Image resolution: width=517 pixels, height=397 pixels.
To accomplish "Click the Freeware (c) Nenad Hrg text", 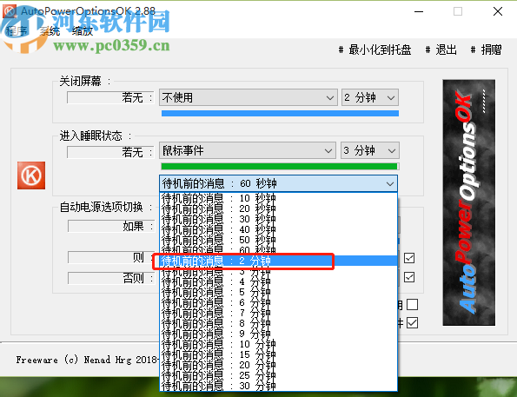I will [88, 360].
